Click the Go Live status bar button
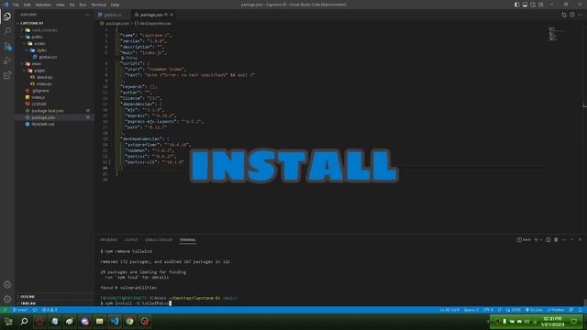This screenshot has width=587, height=330. tap(534, 310)
